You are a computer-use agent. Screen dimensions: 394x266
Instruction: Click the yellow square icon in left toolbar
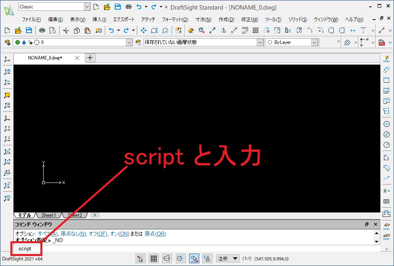(7, 95)
